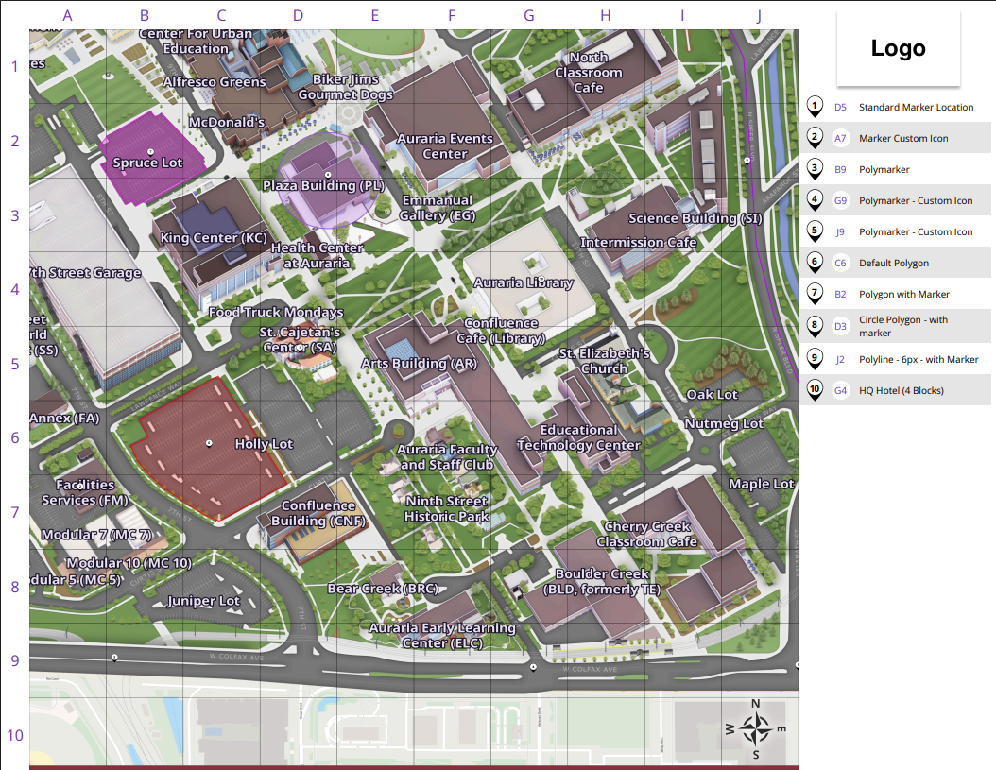Click the D5 grid code in the legend

coord(840,108)
